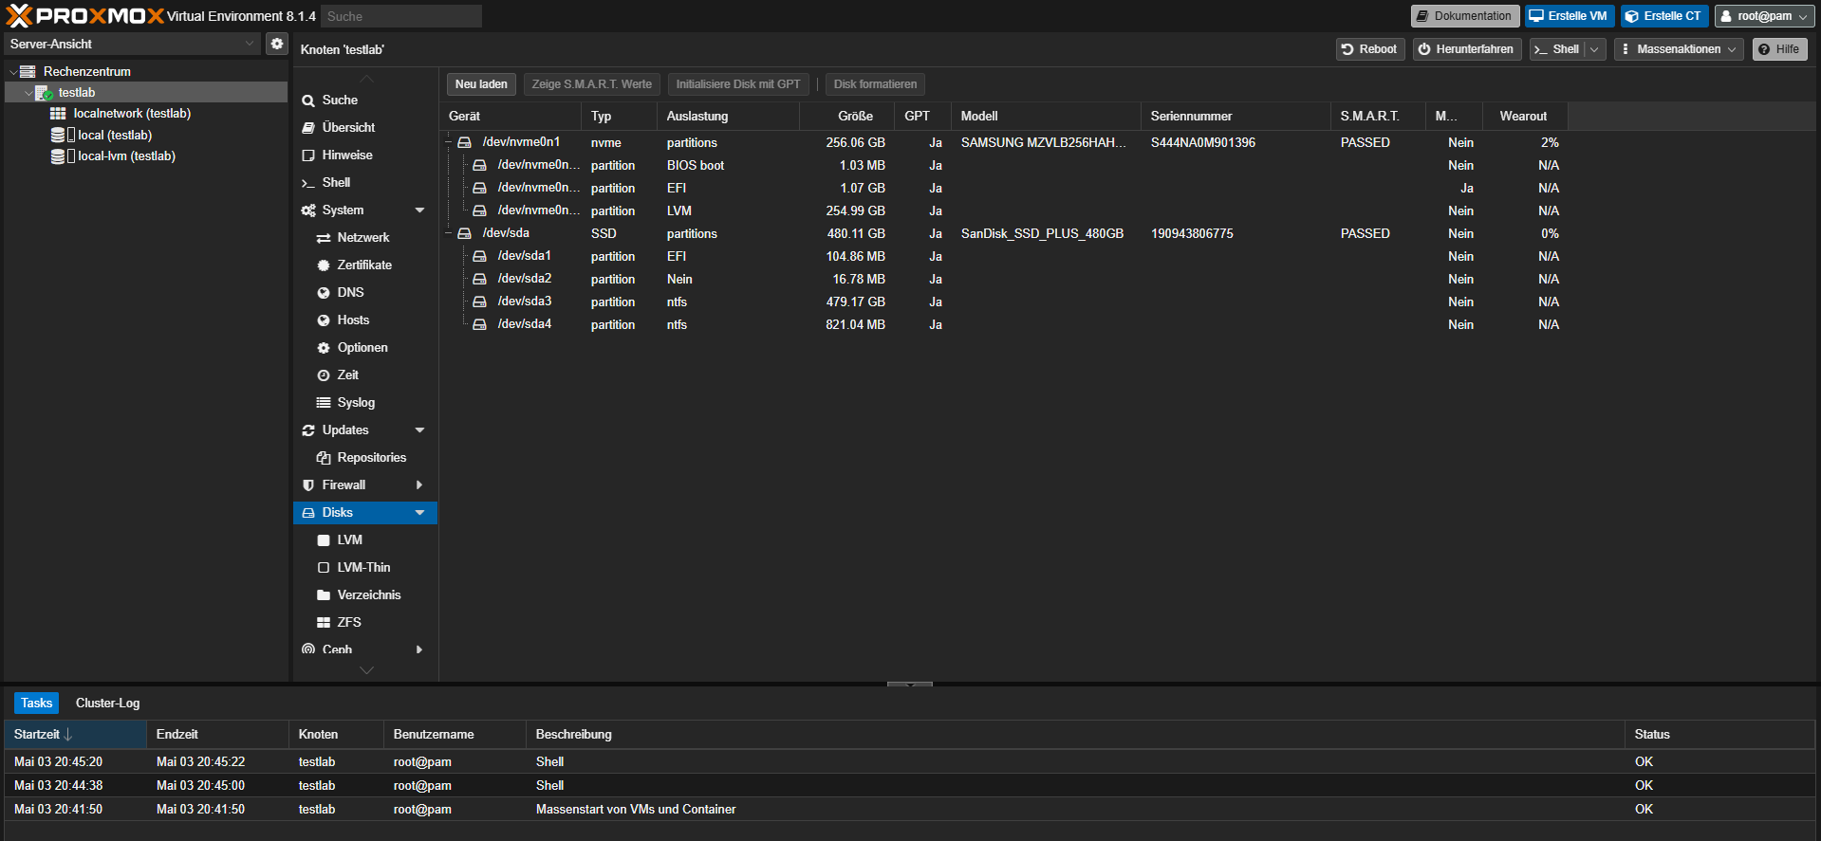
Task: Click the Erstelle CT button
Action: [x=1664, y=16]
